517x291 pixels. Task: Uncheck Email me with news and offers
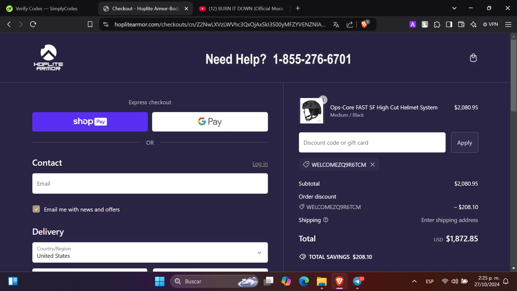[x=36, y=209]
